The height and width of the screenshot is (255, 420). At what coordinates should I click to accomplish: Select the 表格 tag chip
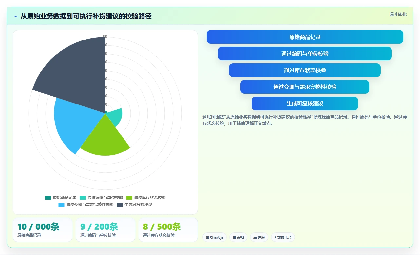tap(238, 237)
